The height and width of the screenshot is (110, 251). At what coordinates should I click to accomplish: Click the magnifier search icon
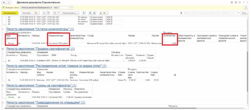click(x=44, y=13)
